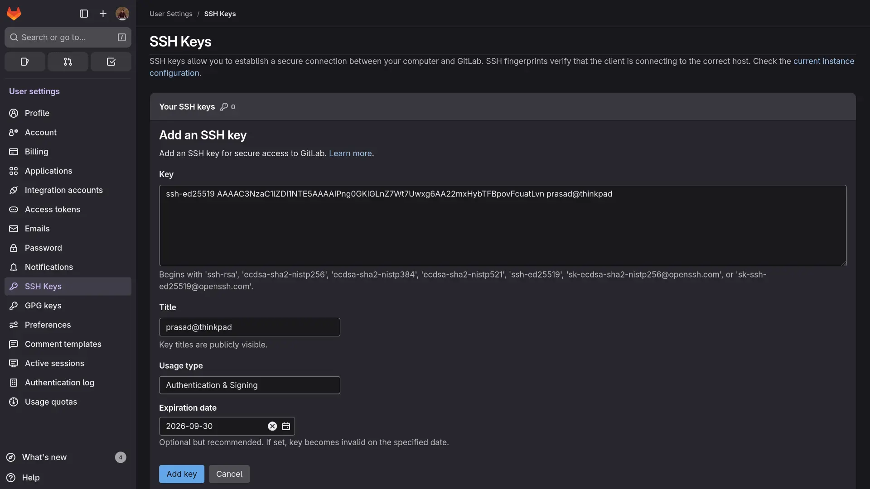Go to GPG keys settings
The width and height of the screenshot is (870, 489).
click(x=43, y=306)
